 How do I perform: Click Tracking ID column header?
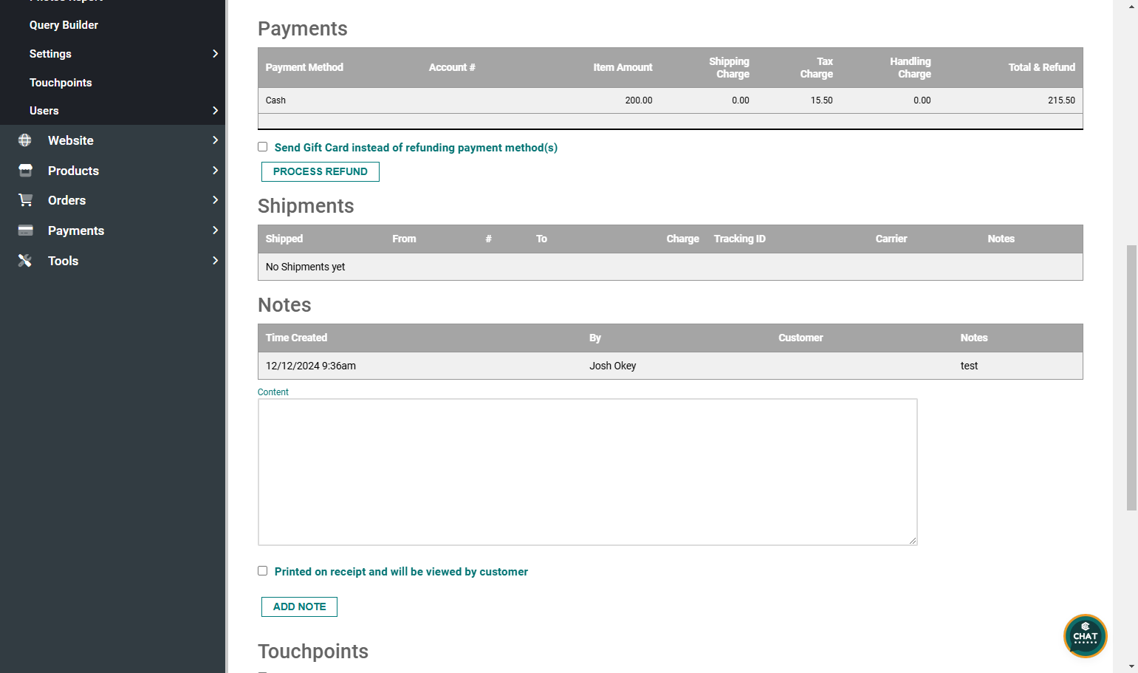(x=739, y=239)
